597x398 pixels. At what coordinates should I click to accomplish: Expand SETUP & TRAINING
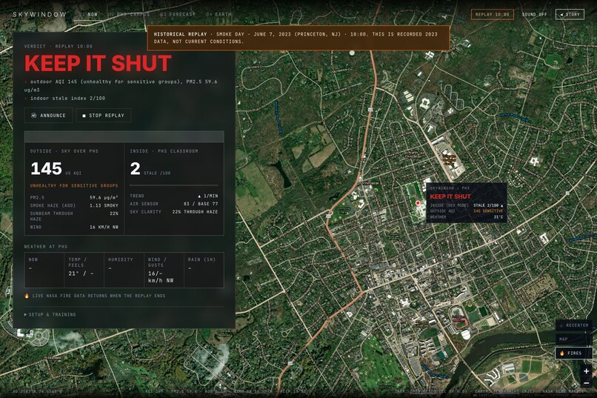click(x=50, y=314)
